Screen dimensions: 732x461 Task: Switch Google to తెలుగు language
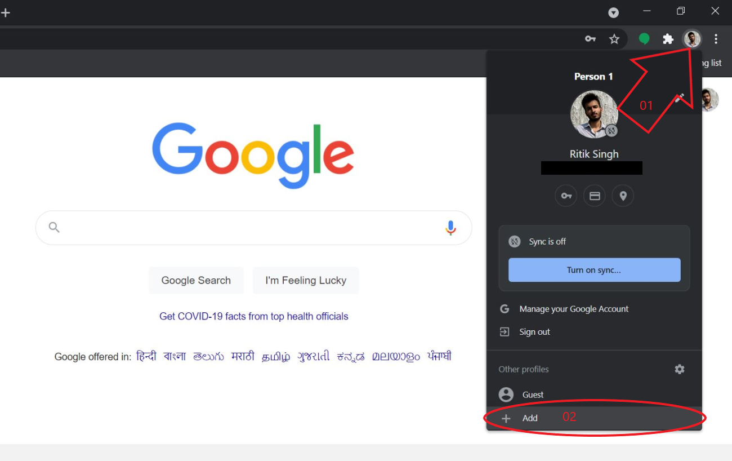coord(208,356)
